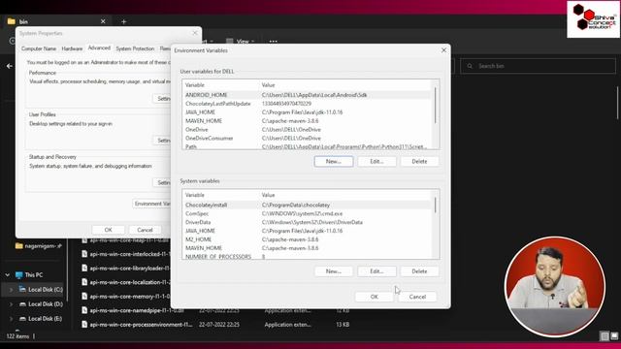Click Cancel in System Properties window
621x349 pixels.
(145, 230)
